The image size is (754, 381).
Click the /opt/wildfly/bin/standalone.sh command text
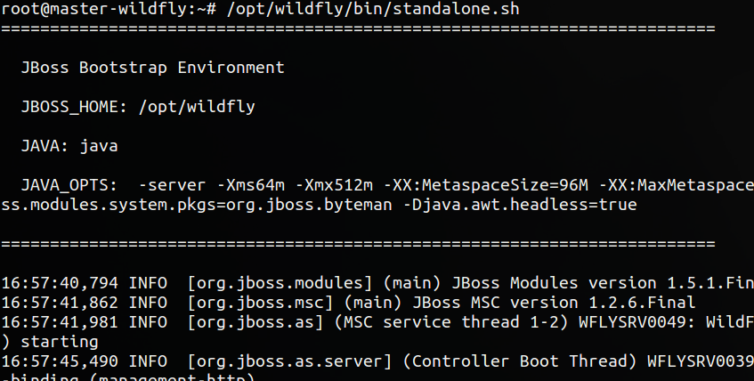pos(373,9)
